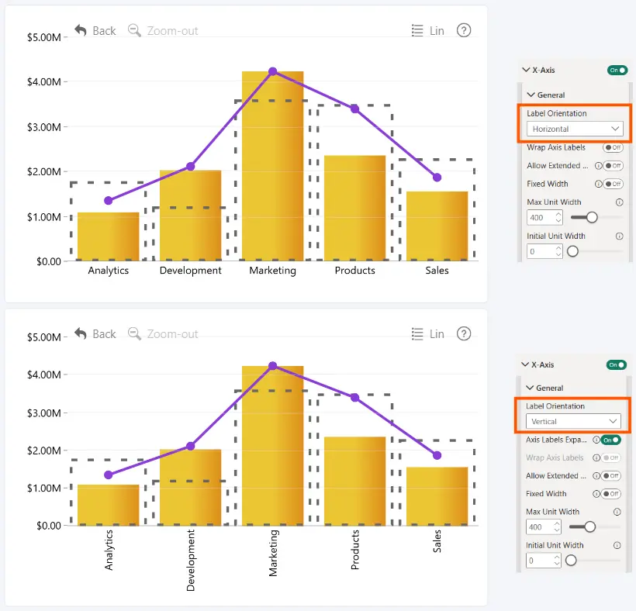Click bottom Max Unit Width stepper arrows

coord(557,526)
